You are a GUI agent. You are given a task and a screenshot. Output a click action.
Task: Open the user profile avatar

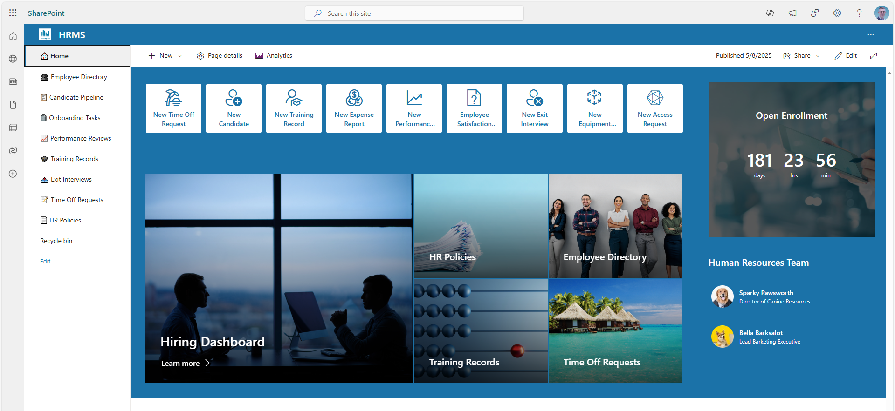[x=881, y=13]
